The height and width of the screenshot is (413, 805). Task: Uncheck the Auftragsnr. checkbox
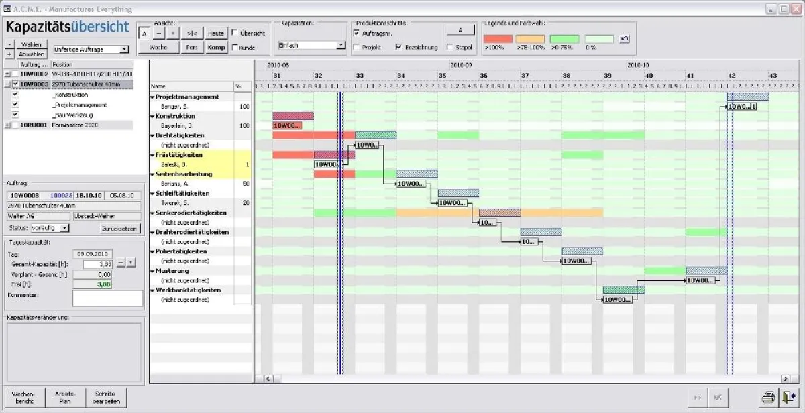[356, 32]
